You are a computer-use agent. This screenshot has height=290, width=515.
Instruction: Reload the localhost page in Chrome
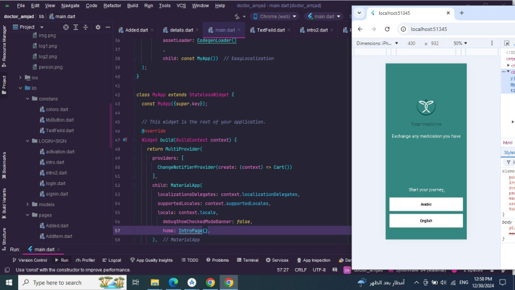pos(387,29)
